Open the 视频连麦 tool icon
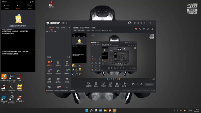The height and width of the screenshot is (113, 201). point(49,72)
